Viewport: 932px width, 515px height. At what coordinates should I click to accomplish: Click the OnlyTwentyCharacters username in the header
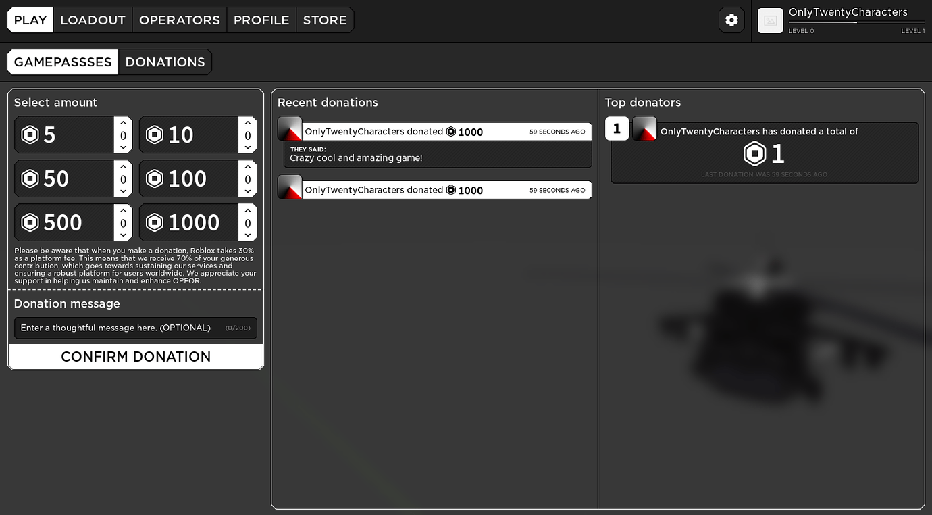tap(848, 12)
